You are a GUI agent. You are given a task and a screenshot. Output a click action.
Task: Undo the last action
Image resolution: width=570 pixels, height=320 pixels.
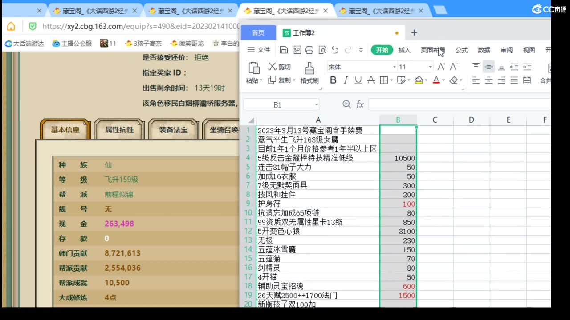point(335,50)
